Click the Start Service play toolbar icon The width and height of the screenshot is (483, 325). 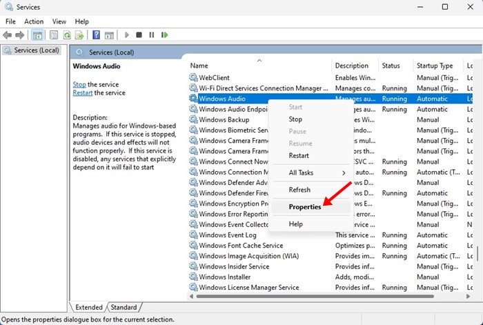(x=126, y=35)
